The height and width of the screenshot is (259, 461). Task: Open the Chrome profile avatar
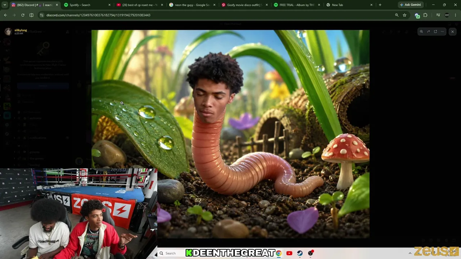[447, 15]
